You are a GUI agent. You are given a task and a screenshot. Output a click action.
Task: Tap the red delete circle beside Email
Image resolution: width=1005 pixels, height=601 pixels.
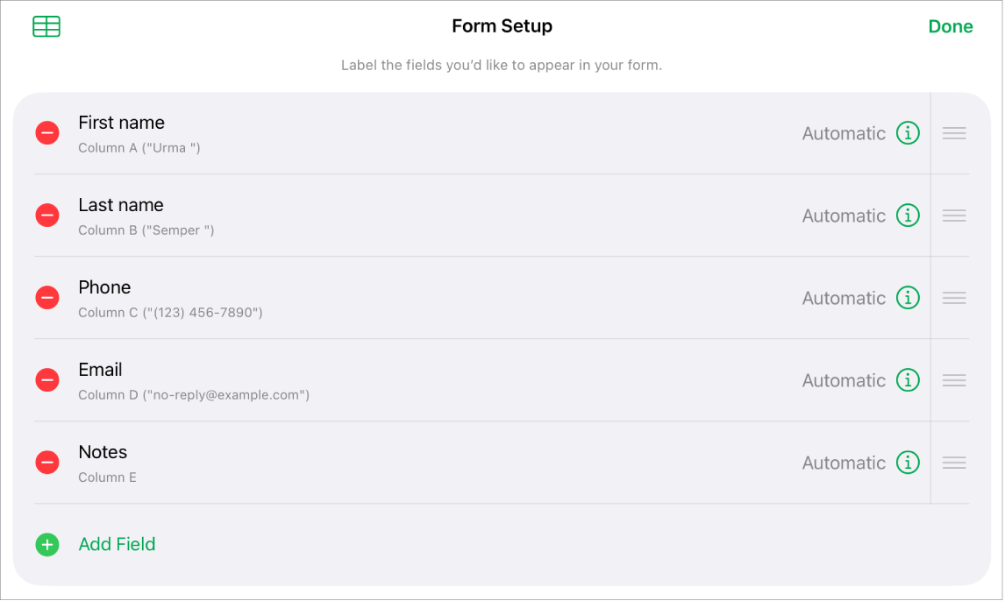pos(46,379)
